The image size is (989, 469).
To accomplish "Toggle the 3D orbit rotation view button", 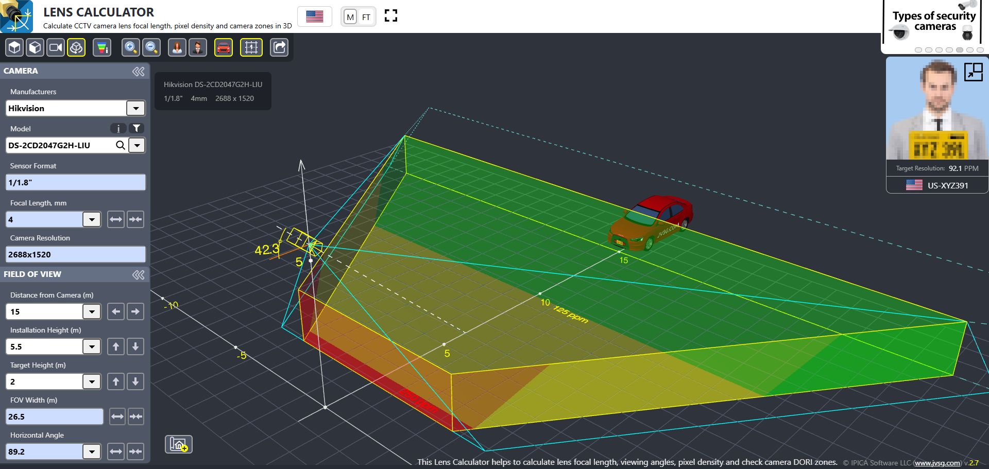I will (x=76, y=48).
